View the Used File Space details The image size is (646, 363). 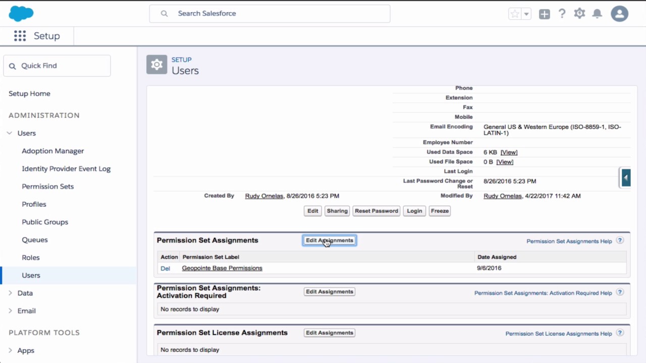click(x=505, y=162)
